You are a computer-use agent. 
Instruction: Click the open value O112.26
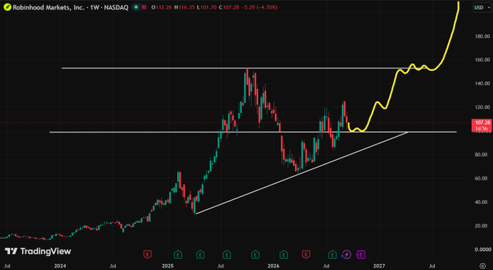pos(162,7)
